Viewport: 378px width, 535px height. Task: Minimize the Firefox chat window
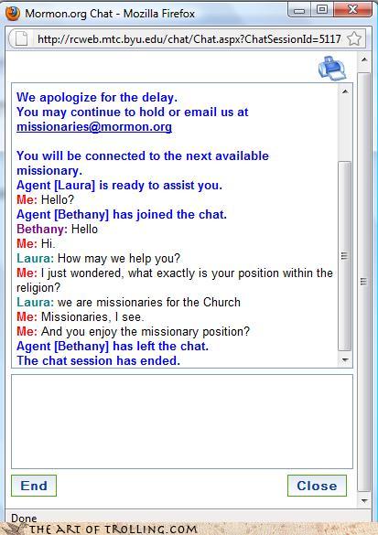coord(299,10)
